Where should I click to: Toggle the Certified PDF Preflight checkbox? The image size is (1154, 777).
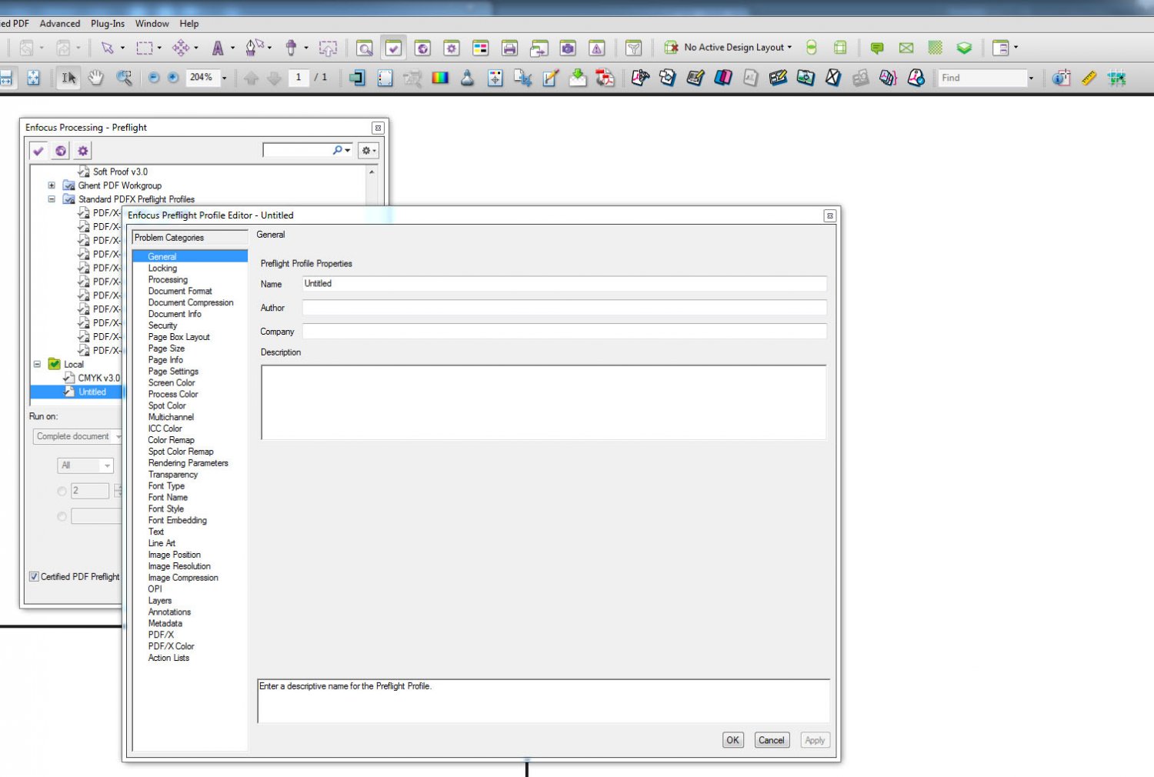(x=34, y=576)
